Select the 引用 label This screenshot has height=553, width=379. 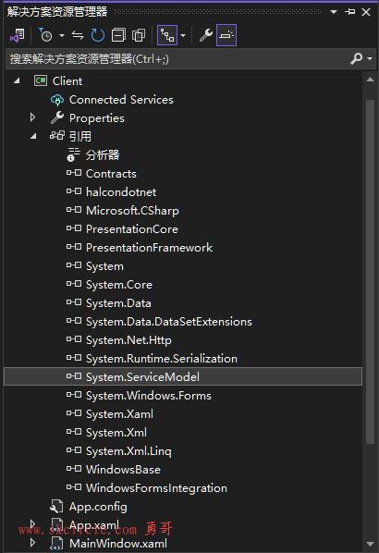80,137
